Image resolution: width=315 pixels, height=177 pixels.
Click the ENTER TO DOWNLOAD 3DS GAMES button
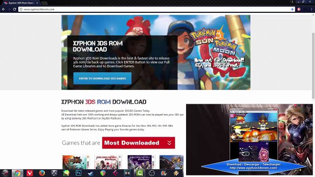pyautogui.click(x=102, y=79)
